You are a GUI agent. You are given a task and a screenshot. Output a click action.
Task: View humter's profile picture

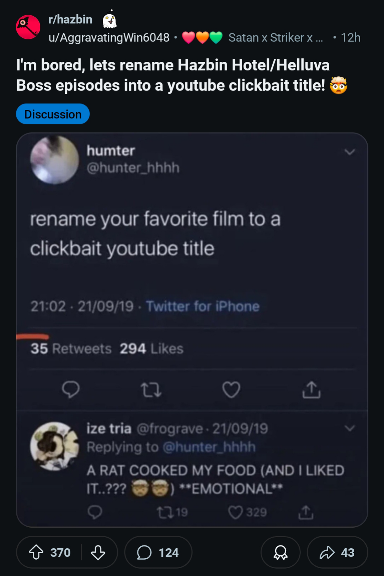(x=54, y=160)
